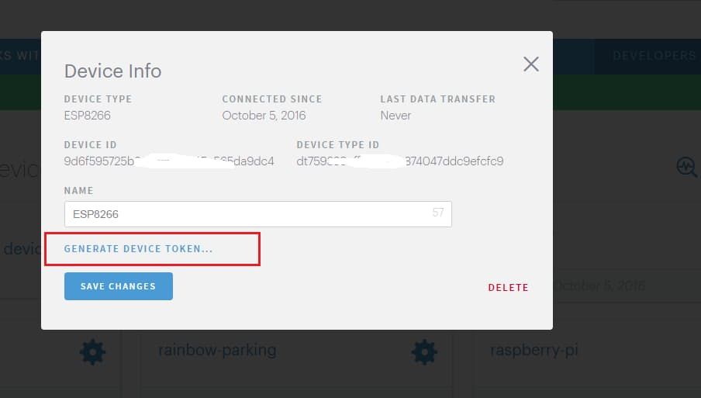Click the Device ID value string
The width and height of the screenshot is (701, 398).
168,161
